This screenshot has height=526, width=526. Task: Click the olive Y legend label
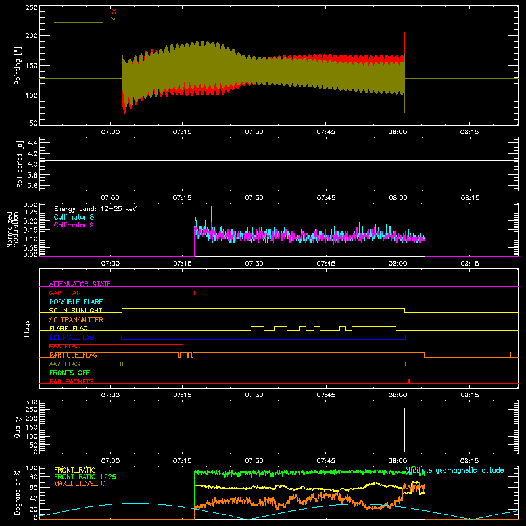tap(114, 20)
